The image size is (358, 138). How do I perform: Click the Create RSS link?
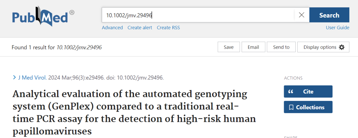(x=168, y=27)
